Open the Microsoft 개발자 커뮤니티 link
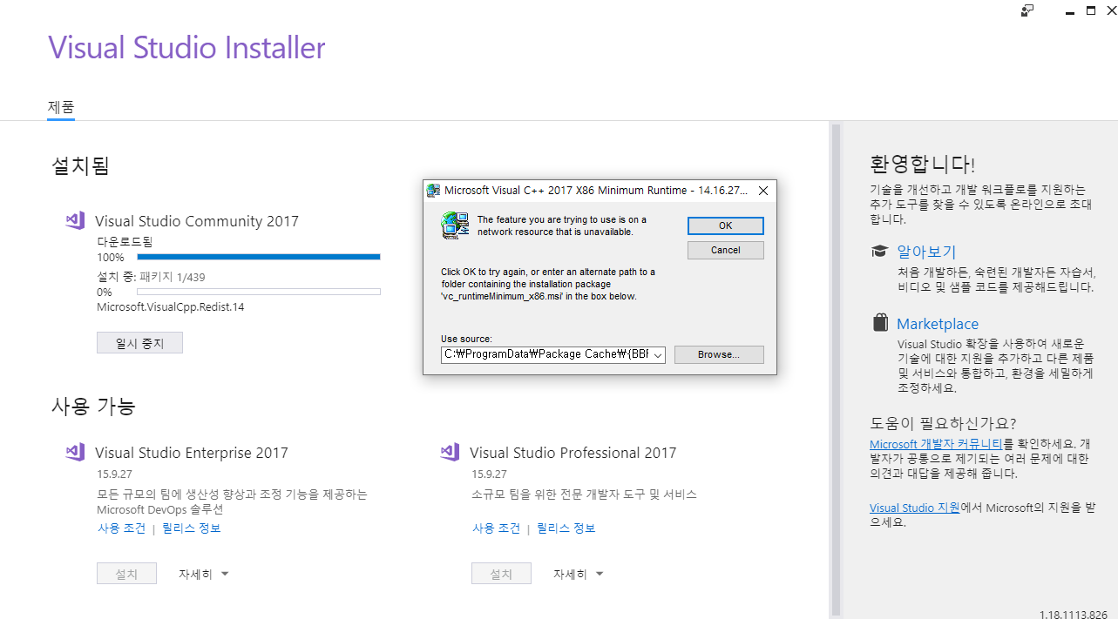 936,444
